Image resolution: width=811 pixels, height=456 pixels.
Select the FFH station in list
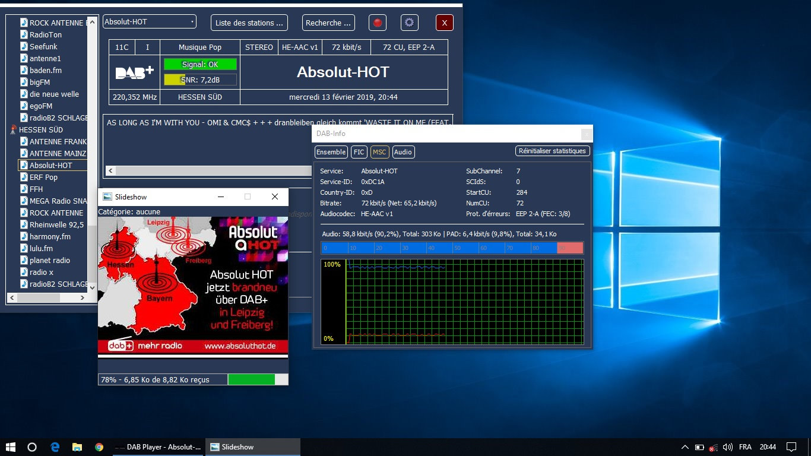(36, 189)
